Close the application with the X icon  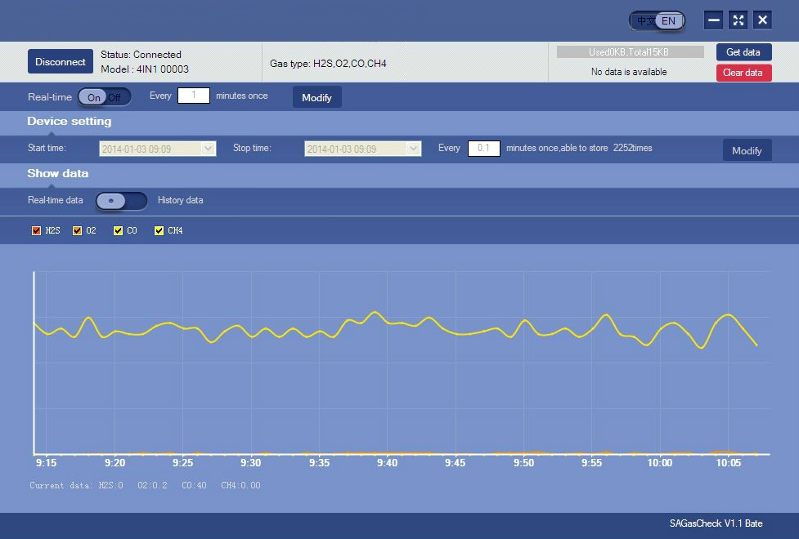762,20
